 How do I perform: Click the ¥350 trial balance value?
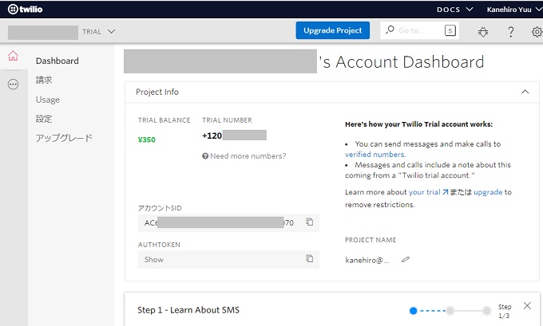[146, 139]
